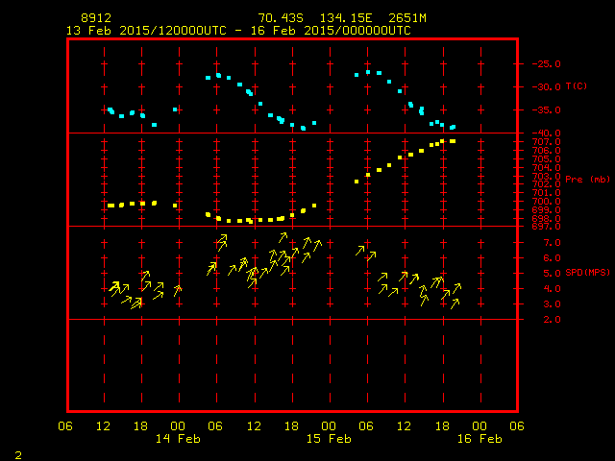Click the 7.0 wind speed tick value
Screen dimensions: 615x461
(x=552, y=243)
